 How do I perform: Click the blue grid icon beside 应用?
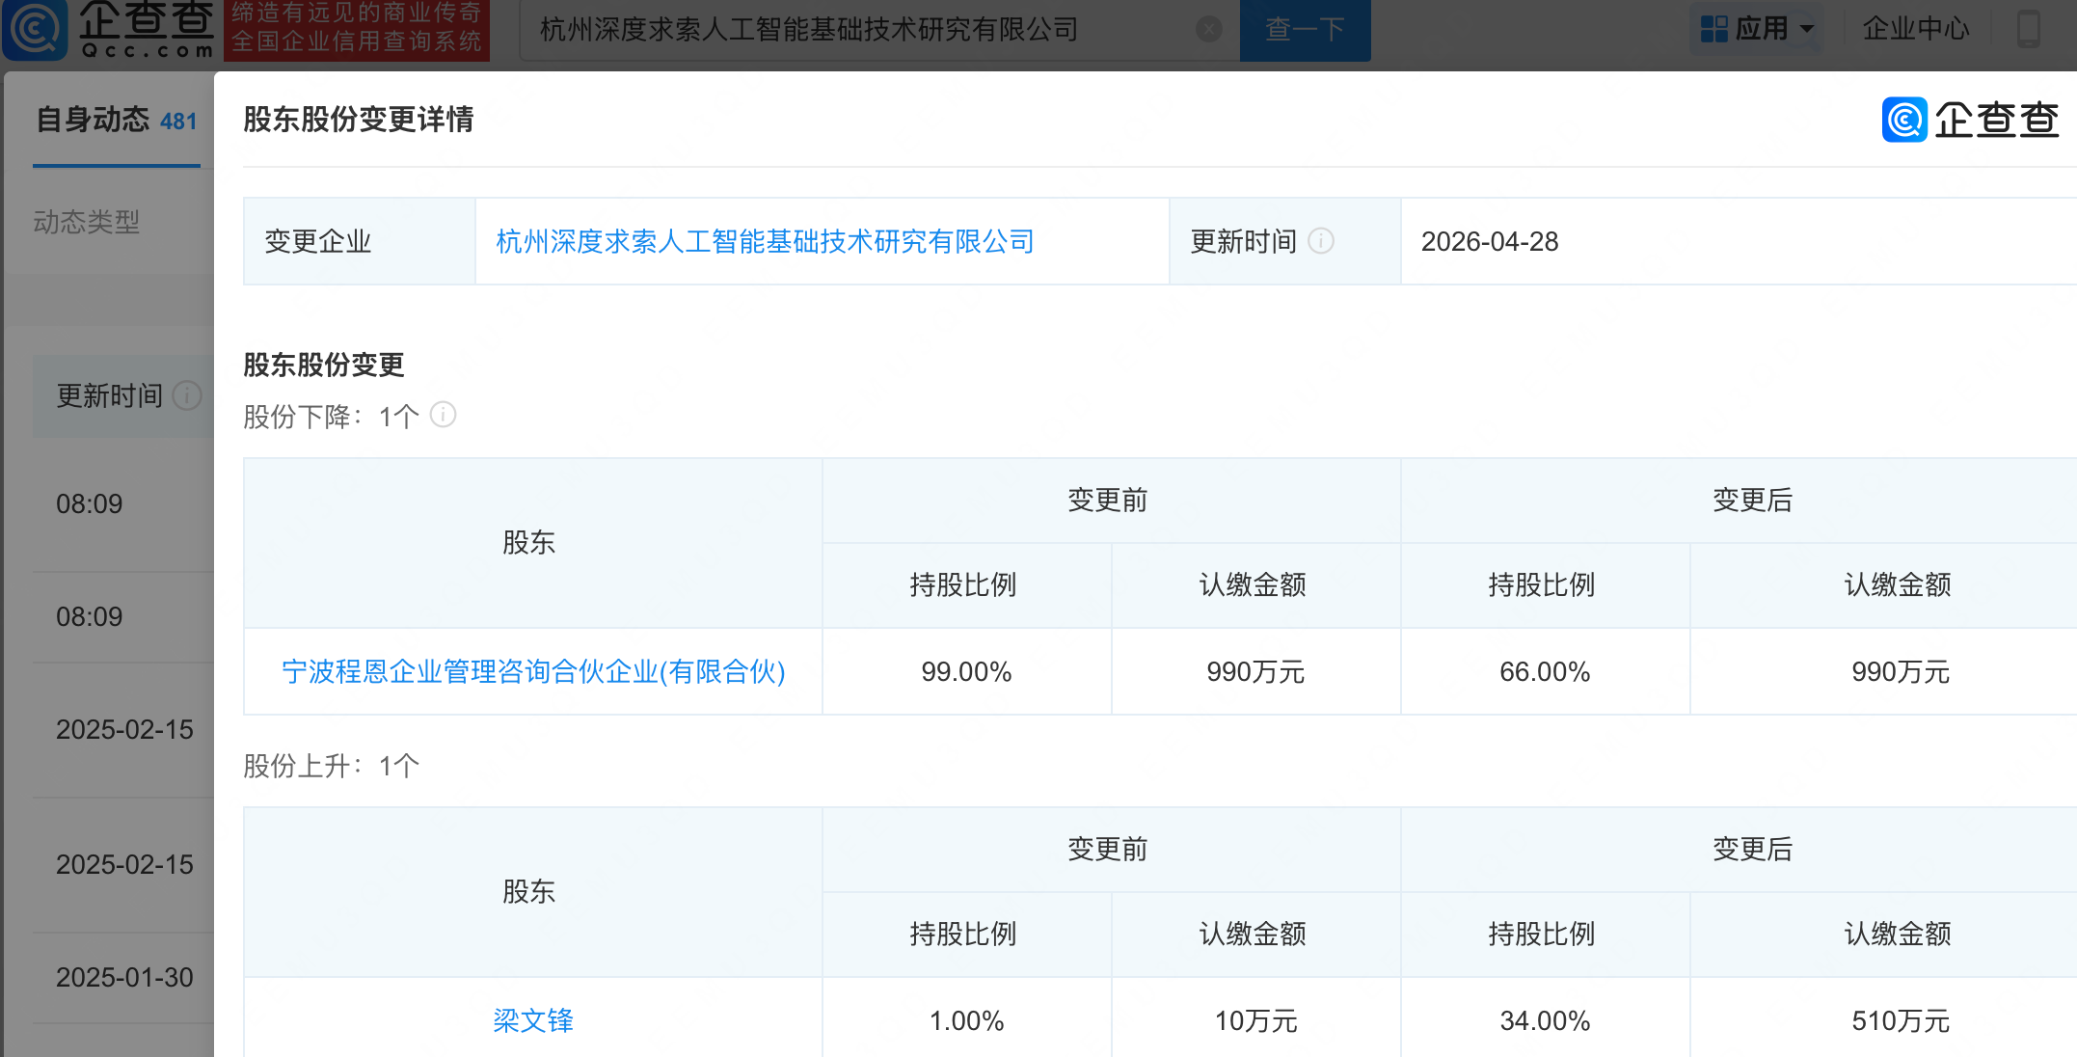[x=1714, y=29]
